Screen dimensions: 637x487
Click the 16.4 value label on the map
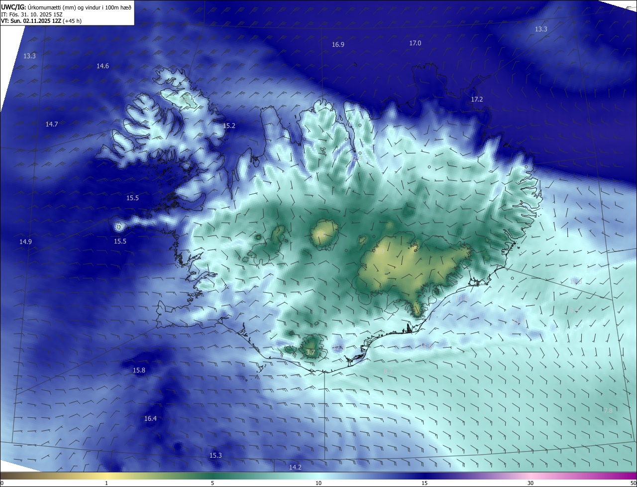(150, 418)
